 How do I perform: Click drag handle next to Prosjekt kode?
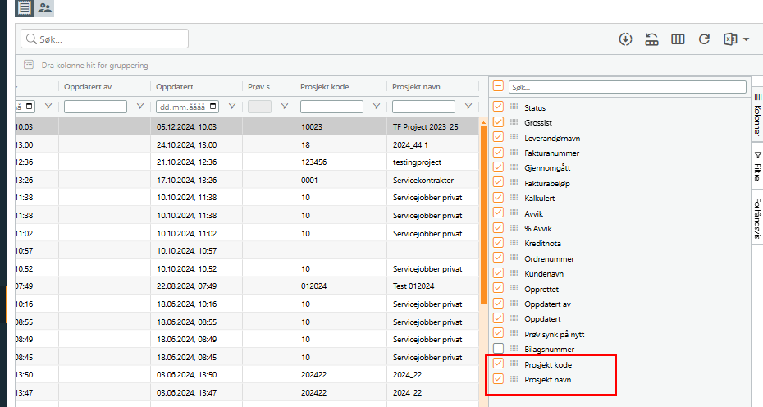514,364
